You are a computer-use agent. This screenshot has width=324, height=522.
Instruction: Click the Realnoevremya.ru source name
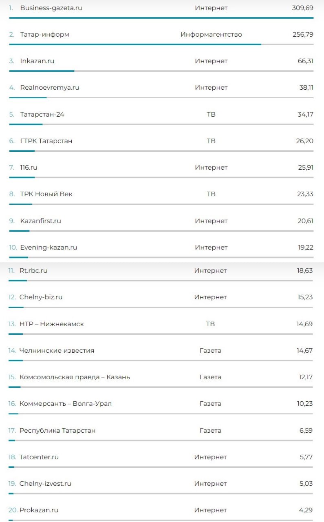click(49, 87)
